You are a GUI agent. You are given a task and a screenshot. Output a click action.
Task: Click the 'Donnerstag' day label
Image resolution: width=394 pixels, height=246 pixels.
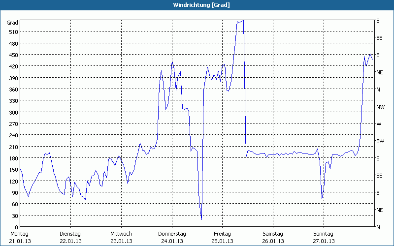172,234
